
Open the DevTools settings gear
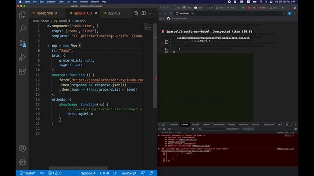pyautogui.click(x=287, y=125)
